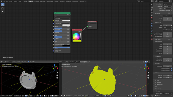Select the Links Cut tool
173x97 pixels.
pyautogui.click(x=3, y=12)
